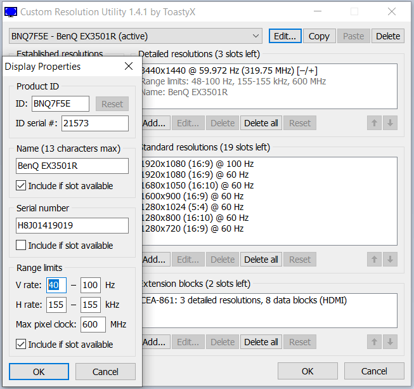Move extension block down with arrow

click(390, 342)
